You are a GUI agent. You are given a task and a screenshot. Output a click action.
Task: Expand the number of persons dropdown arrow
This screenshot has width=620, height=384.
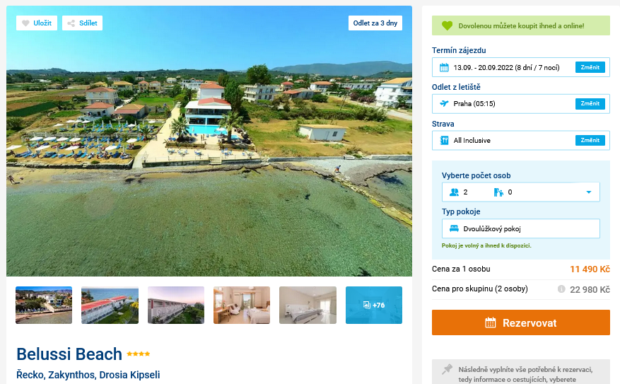[588, 192]
